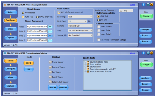Browse for the Clock waveform file
Screen dimensions: 157x98
pyautogui.click(x=50, y=27)
